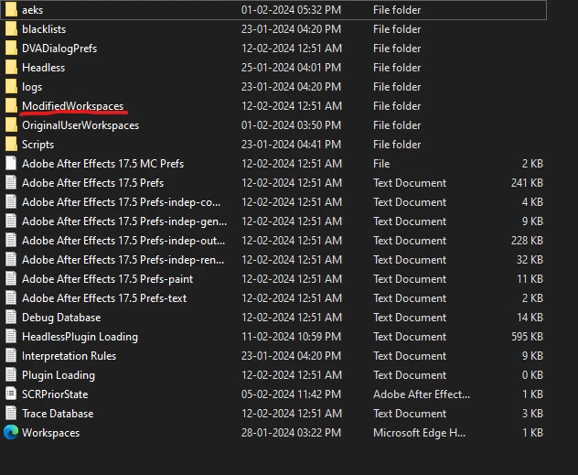Select the blank file icon for MC Prefs
Viewport: 578px width, 475px height.
[x=11, y=164]
